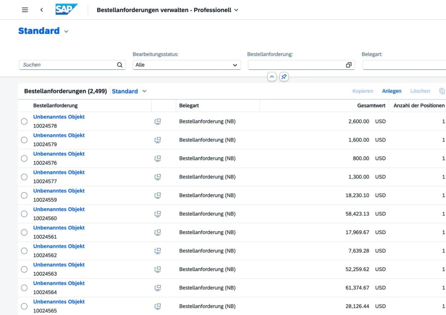
Task: Click the total value 61,374.67
Action: pos(357,288)
